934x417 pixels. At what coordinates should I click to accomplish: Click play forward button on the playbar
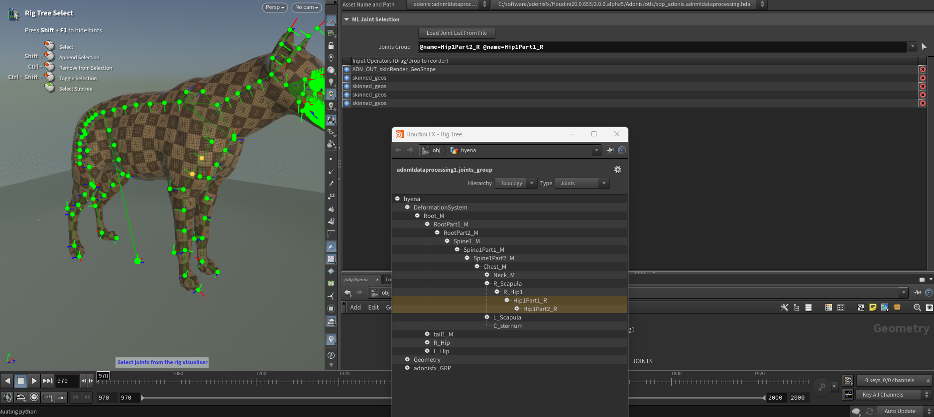coord(34,381)
